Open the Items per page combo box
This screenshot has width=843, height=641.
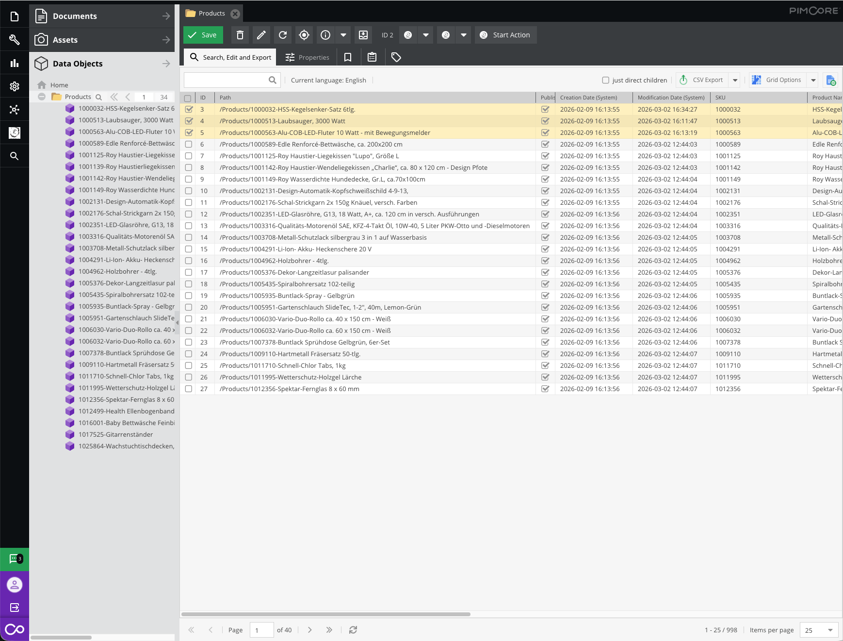pyautogui.click(x=819, y=630)
